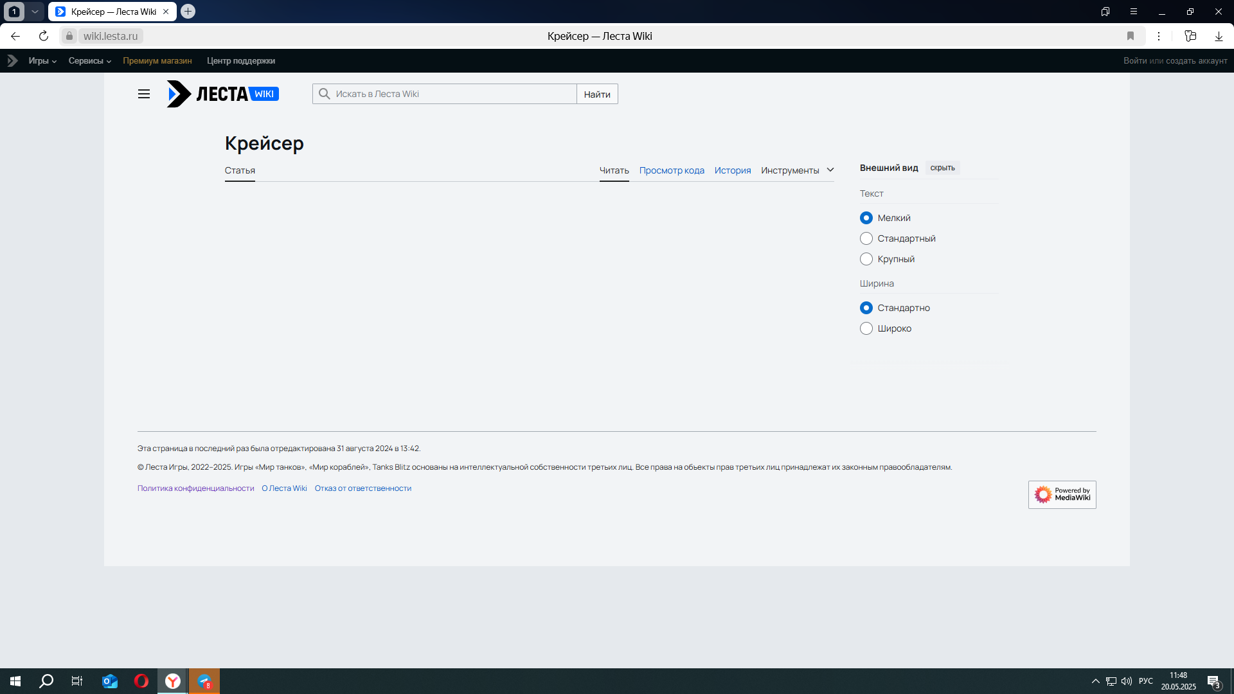Open the browser three-dot menu
Viewport: 1234px width, 694px height.
(x=1159, y=36)
